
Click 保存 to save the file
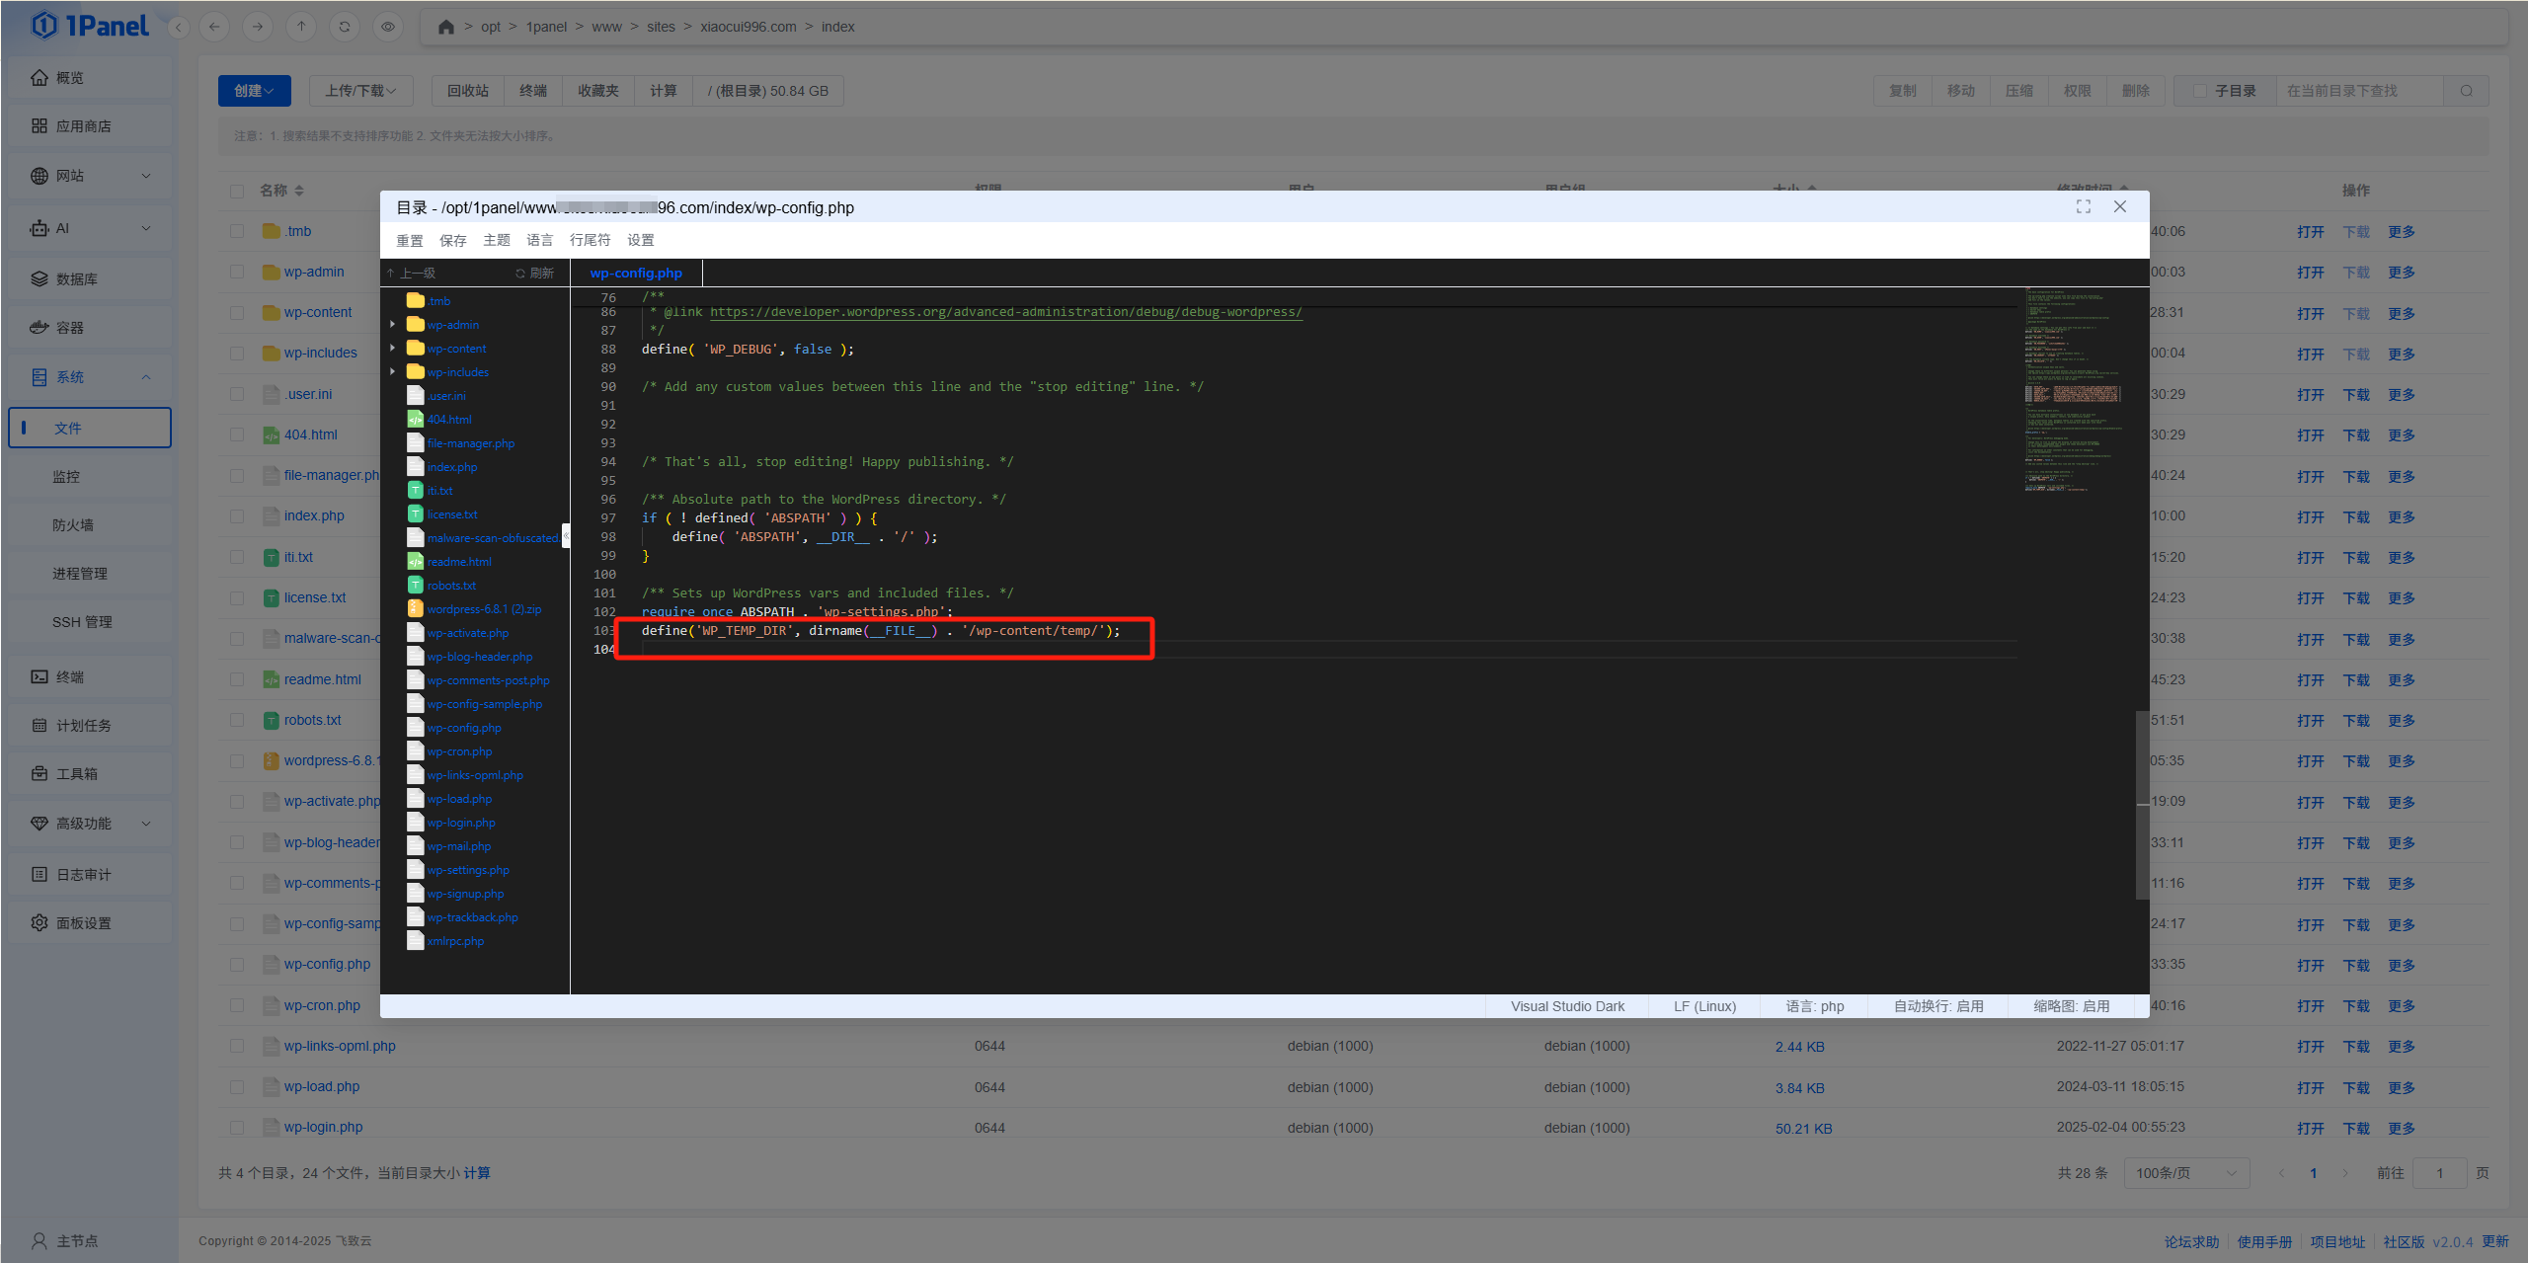tap(452, 239)
